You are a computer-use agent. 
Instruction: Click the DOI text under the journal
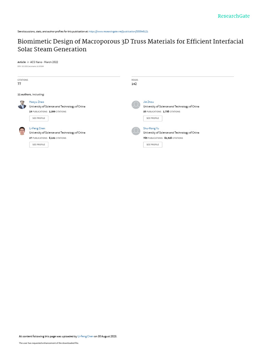(x=30, y=66)
